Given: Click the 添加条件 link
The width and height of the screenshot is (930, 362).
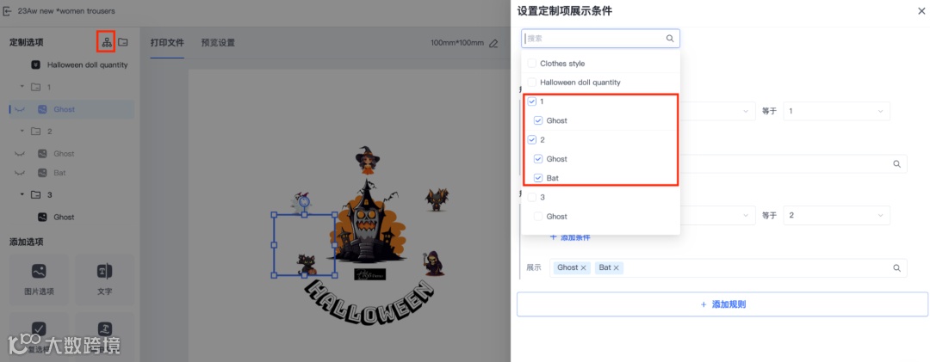Looking at the screenshot, I should click(570, 237).
